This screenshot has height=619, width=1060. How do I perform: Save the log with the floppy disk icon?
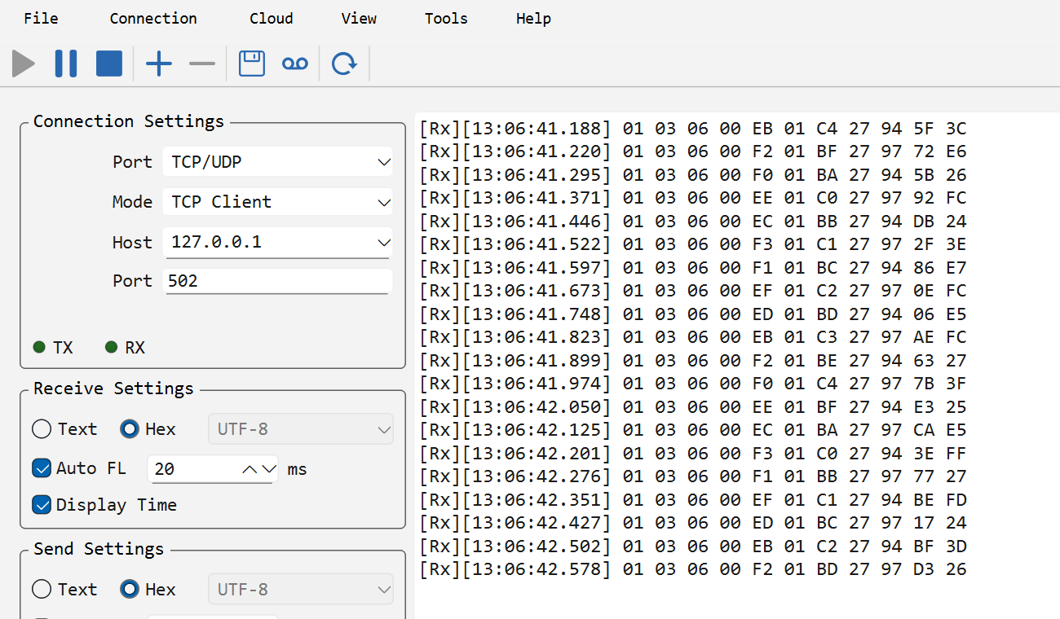(252, 64)
